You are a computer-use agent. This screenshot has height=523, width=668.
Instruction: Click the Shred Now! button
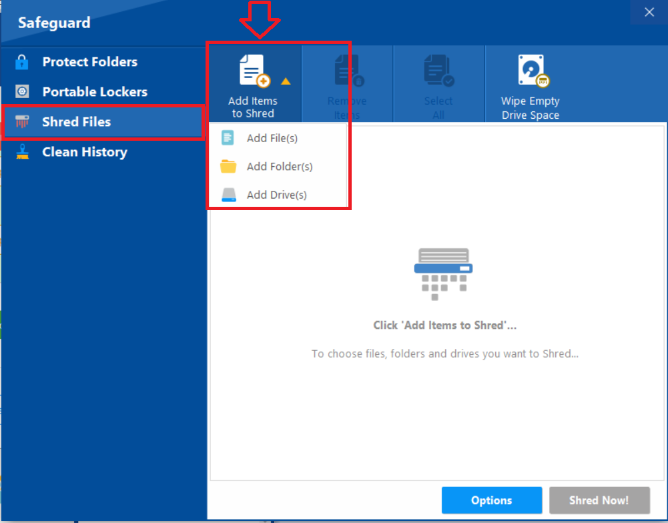tap(599, 500)
